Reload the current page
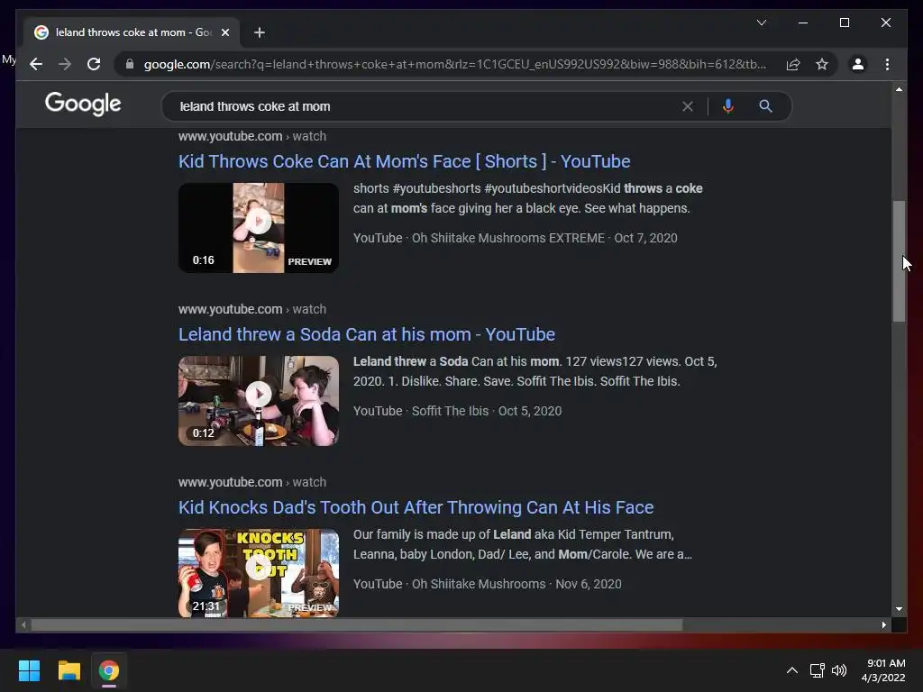 (x=94, y=64)
